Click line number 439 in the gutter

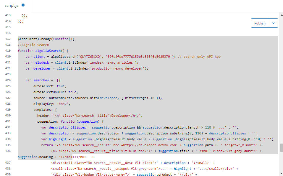click(x=8, y=175)
